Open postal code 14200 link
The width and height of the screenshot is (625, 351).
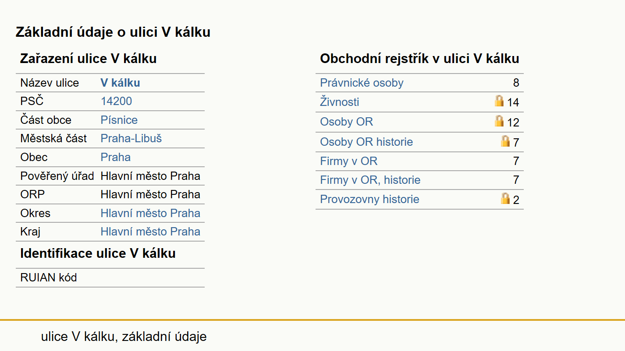pos(116,102)
